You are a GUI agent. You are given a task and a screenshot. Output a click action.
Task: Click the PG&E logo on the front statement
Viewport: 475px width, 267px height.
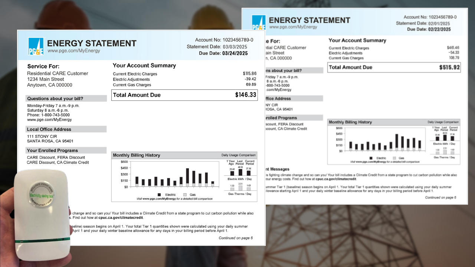point(36,46)
